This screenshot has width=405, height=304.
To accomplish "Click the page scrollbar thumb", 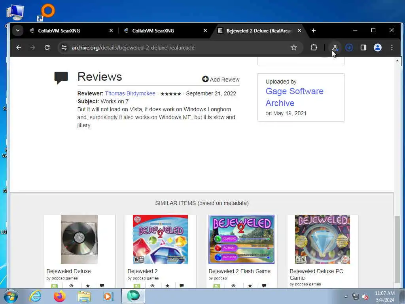I will click(397, 249).
